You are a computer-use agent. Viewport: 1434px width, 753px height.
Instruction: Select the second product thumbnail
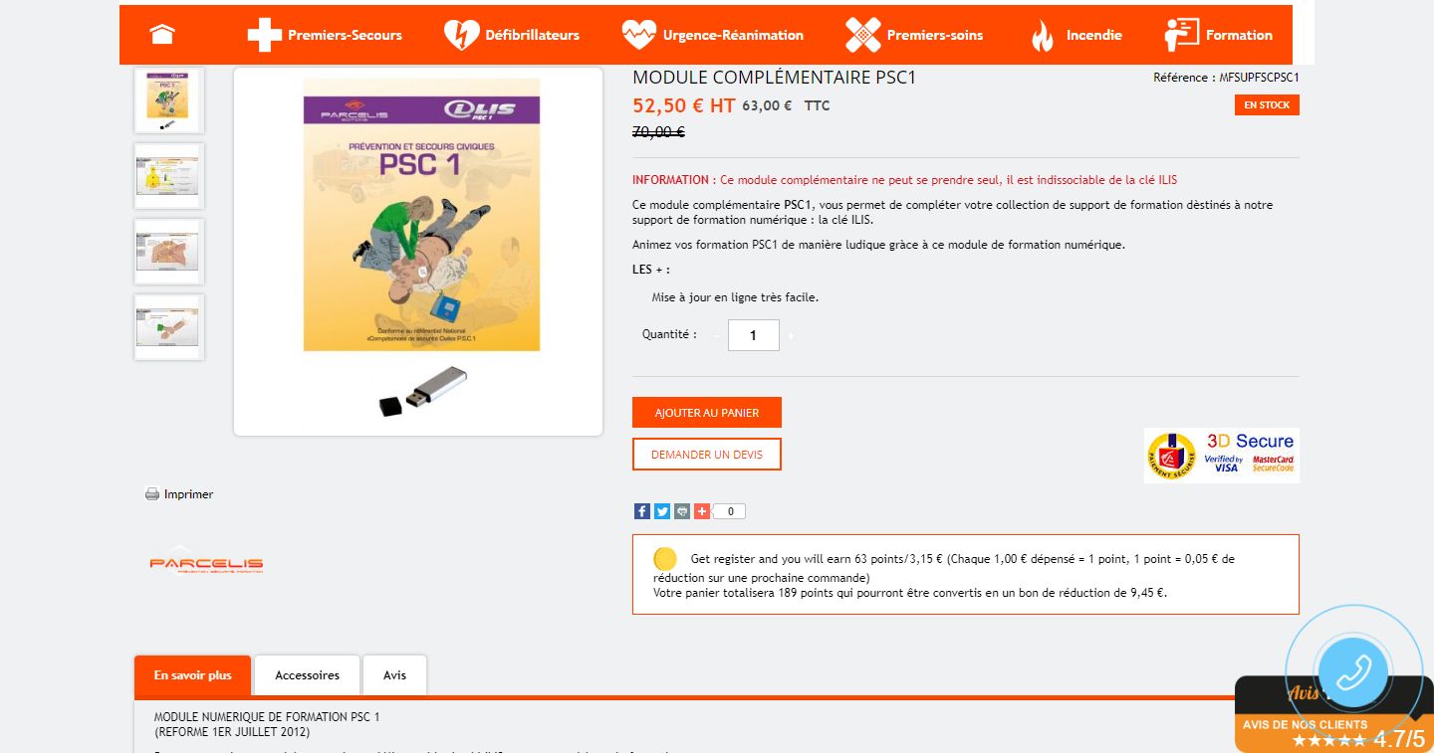(169, 176)
